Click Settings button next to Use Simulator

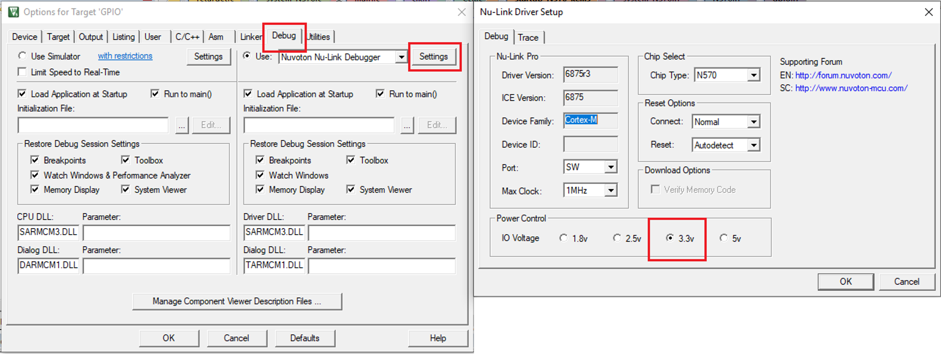[x=208, y=56]
